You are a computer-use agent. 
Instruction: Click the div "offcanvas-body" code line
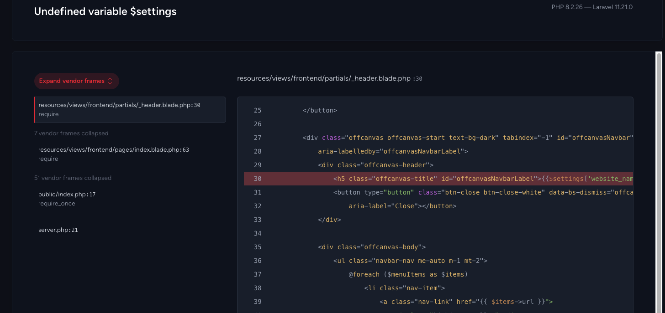coord(372,247)
